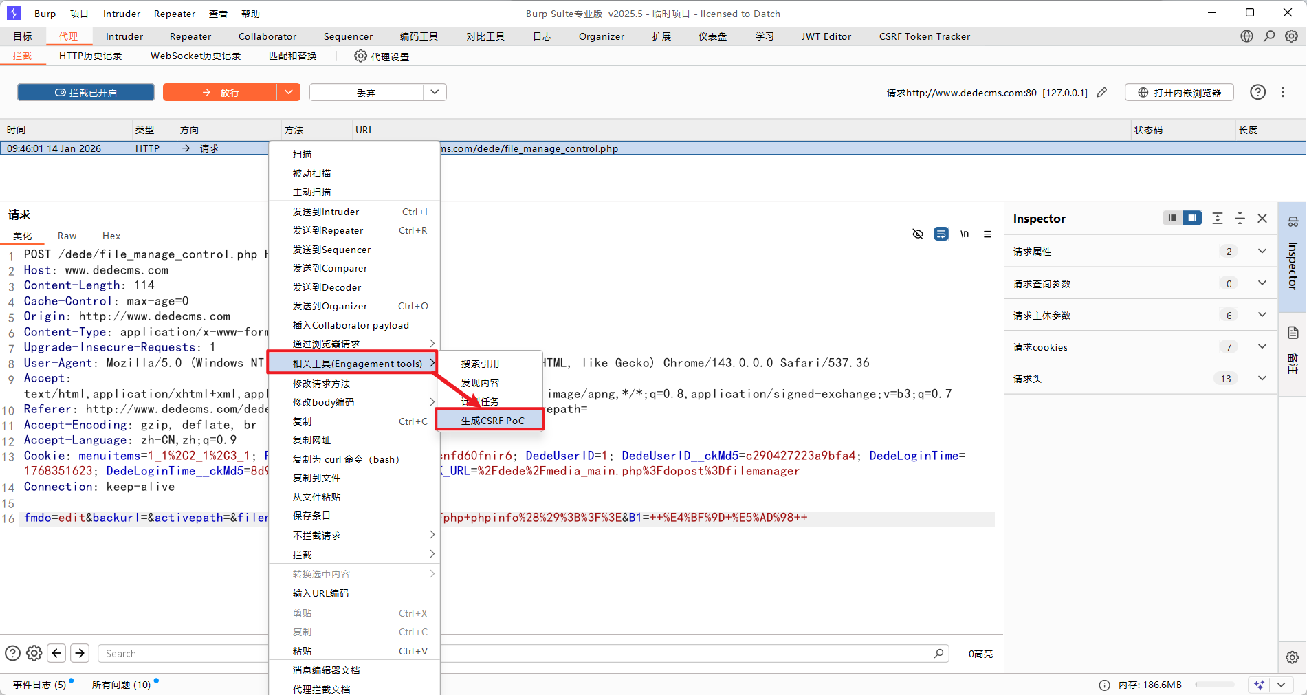Close the Inspector panel
The width and height of the screenshot is (1307, 695).
[x=1262, y=218]
